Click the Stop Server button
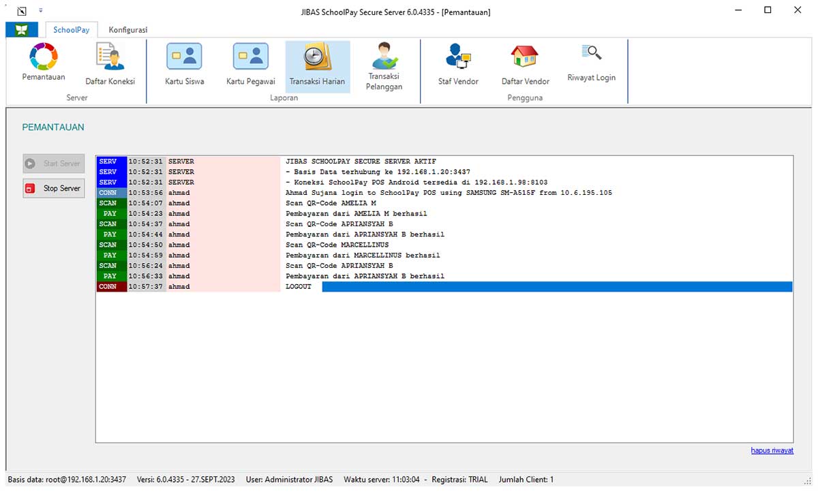The width and height of the screenshot is (818, 492). 54,188
